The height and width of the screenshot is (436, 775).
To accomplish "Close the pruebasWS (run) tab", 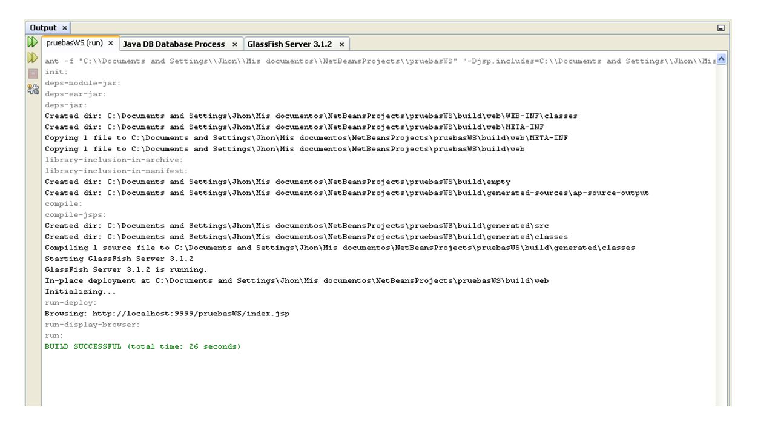I will coord(111,44).
